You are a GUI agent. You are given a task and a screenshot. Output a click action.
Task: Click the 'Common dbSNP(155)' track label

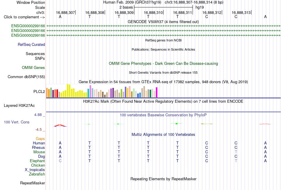pyautogui.click(x=26, y=77)
